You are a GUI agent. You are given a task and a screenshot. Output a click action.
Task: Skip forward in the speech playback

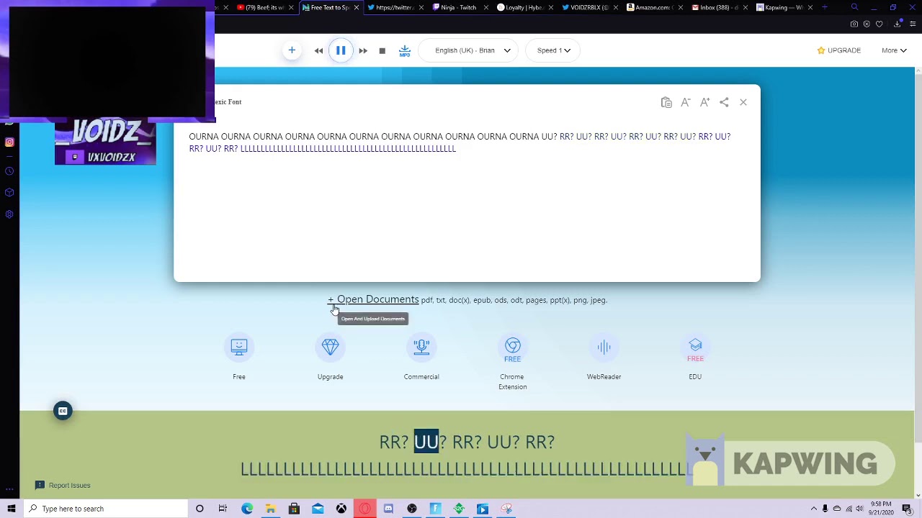point(363,50)
